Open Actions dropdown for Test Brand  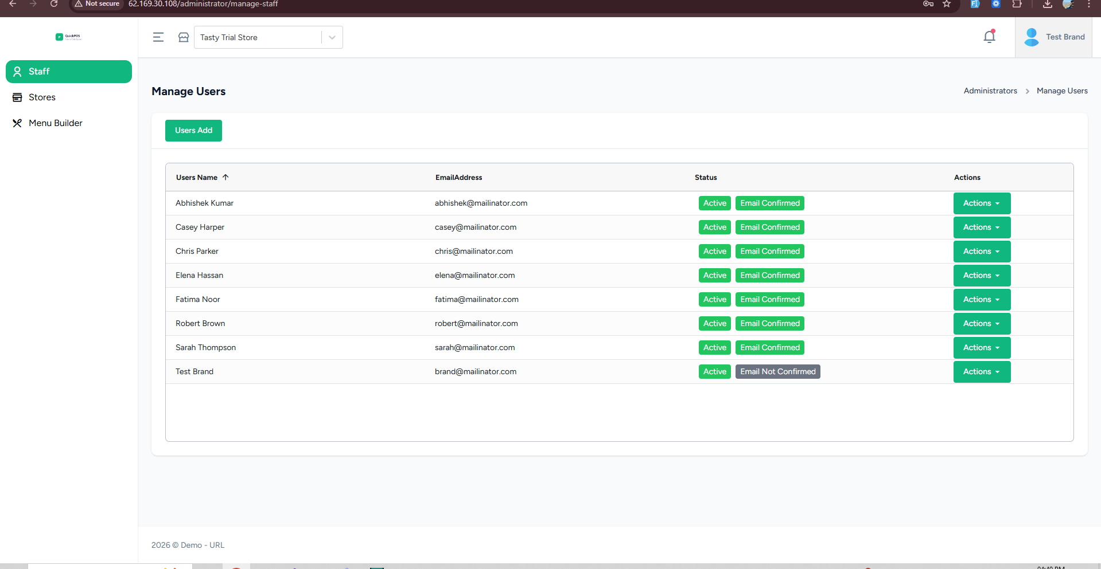(981, 372)
